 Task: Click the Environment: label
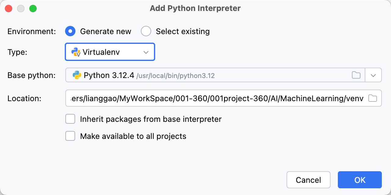click(31, 31)
